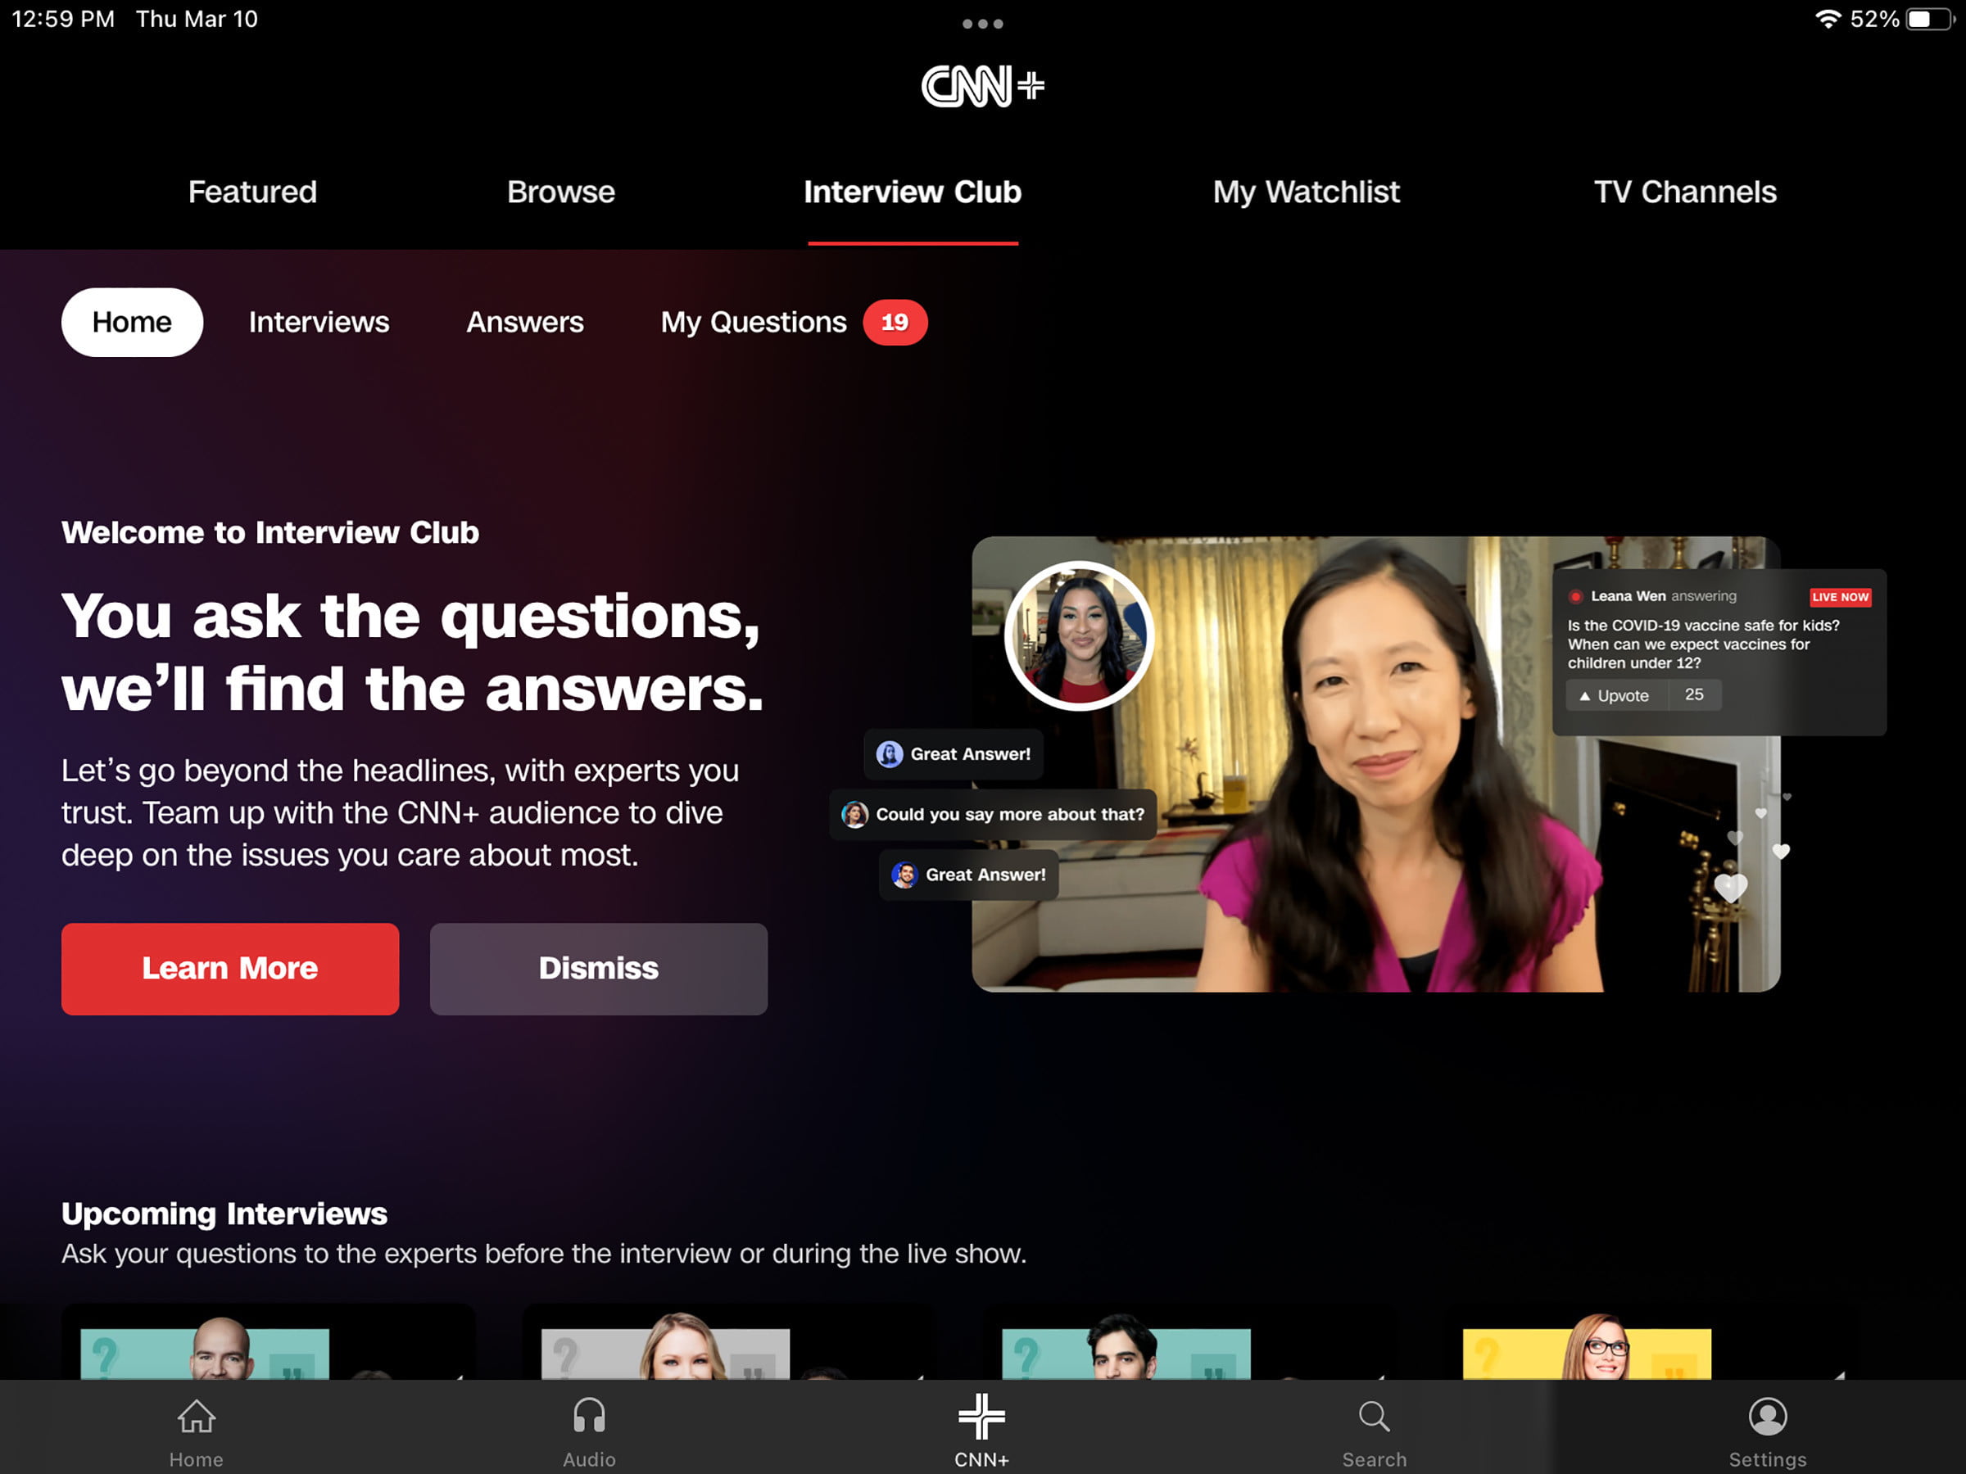Open the yellow card with glasses woman
Image resolution: width=1966 pixels, height=1474 pixels.
(x=1651, y=1342)
